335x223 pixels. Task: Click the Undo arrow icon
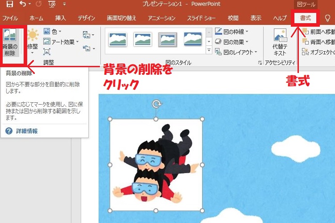(x=23, y=4)
